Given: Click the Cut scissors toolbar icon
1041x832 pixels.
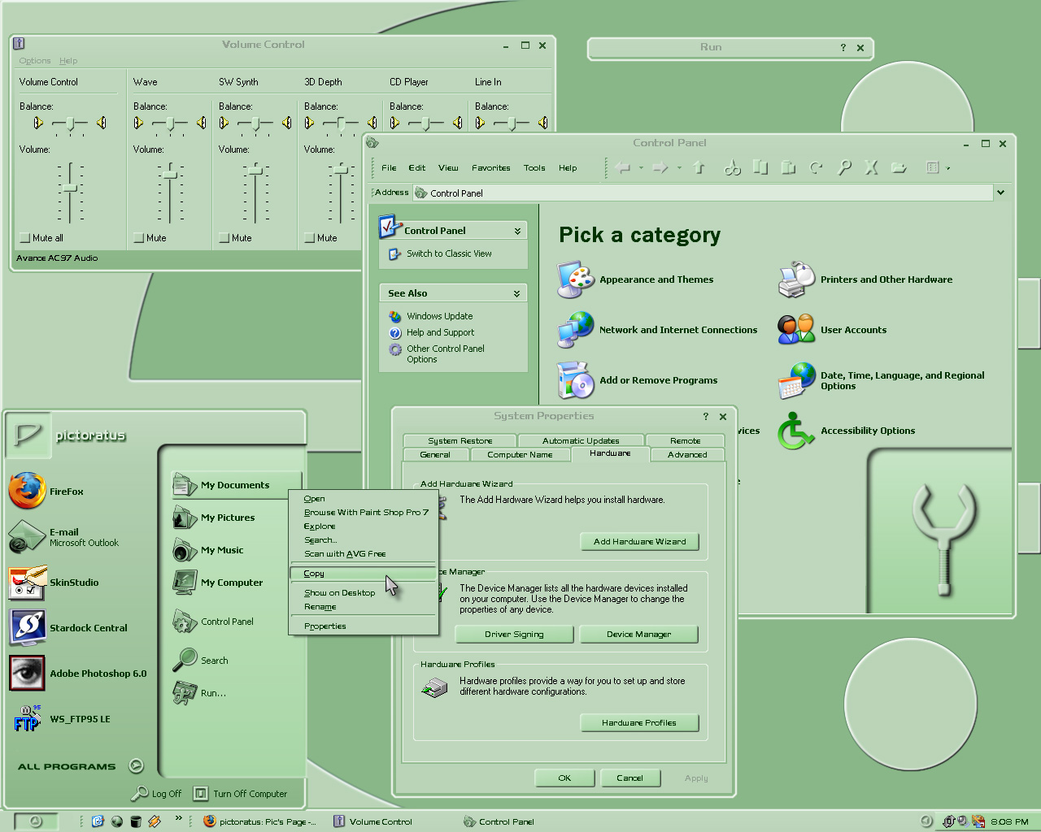Looking at the screenshot, I should pos(733,167).
